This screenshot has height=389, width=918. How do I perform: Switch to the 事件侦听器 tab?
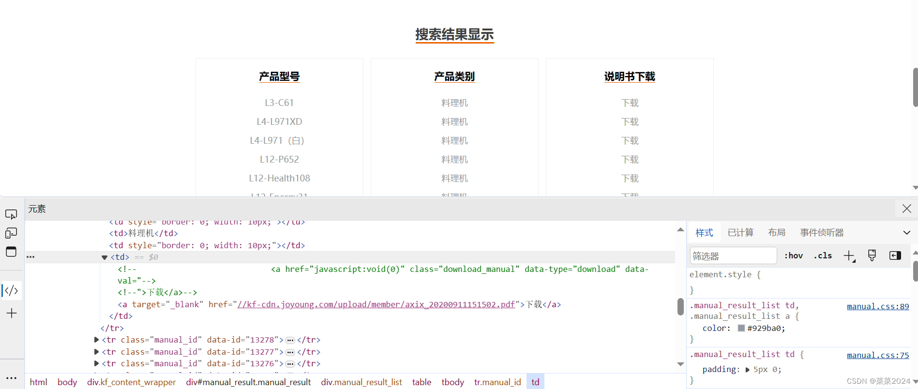pos(822,233)
